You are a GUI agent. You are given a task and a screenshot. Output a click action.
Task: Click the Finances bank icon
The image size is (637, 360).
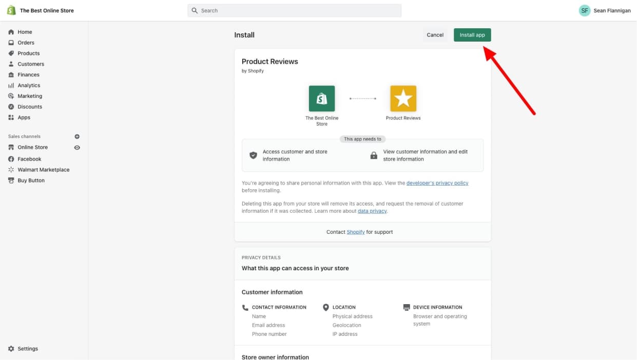pos(11,75)
